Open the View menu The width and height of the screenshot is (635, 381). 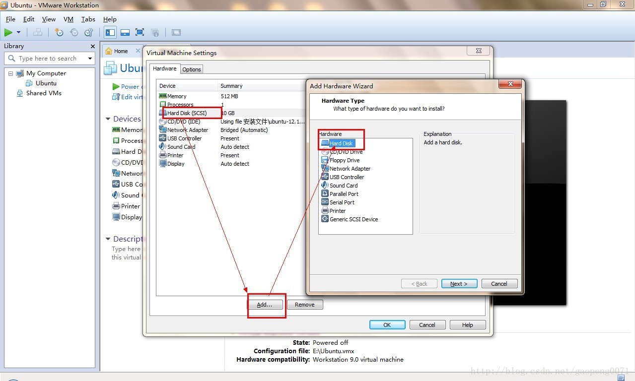click(49, 19)
